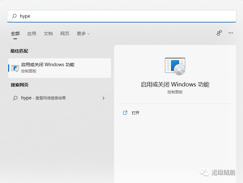Click the open-external icon next to 打开
This screenshot has height=183, width=243.
pos(125,113)
